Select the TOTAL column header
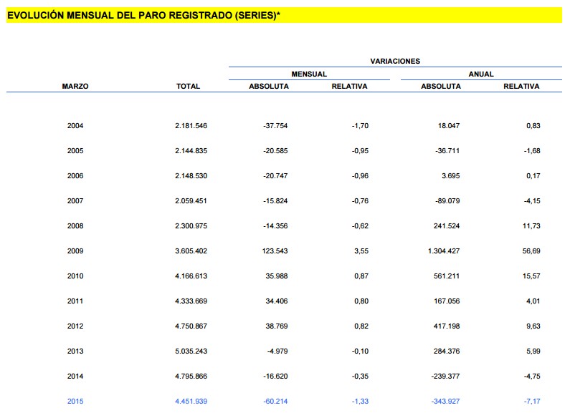Screen dimensions: 570x413 (x=188, y=87)
